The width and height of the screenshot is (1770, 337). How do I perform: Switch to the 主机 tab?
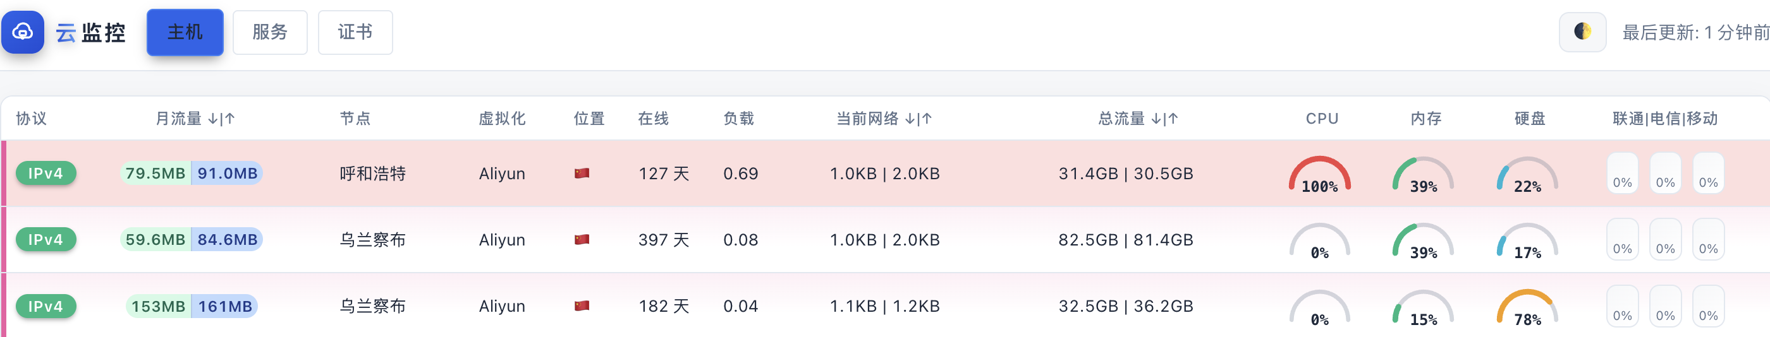pyautogui.click(x=185, y=32)
